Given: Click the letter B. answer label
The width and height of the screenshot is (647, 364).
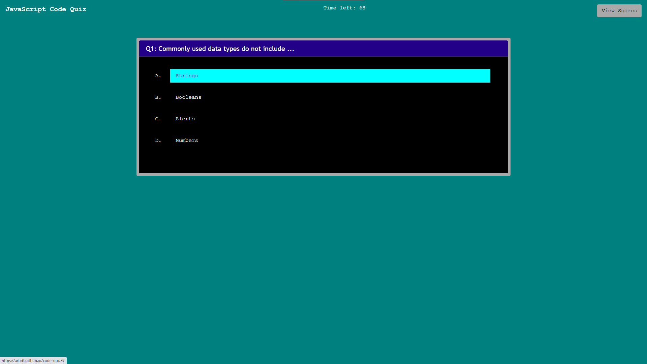Looking at the screenshot, I should pyautogui.click(x=158, y=97).
